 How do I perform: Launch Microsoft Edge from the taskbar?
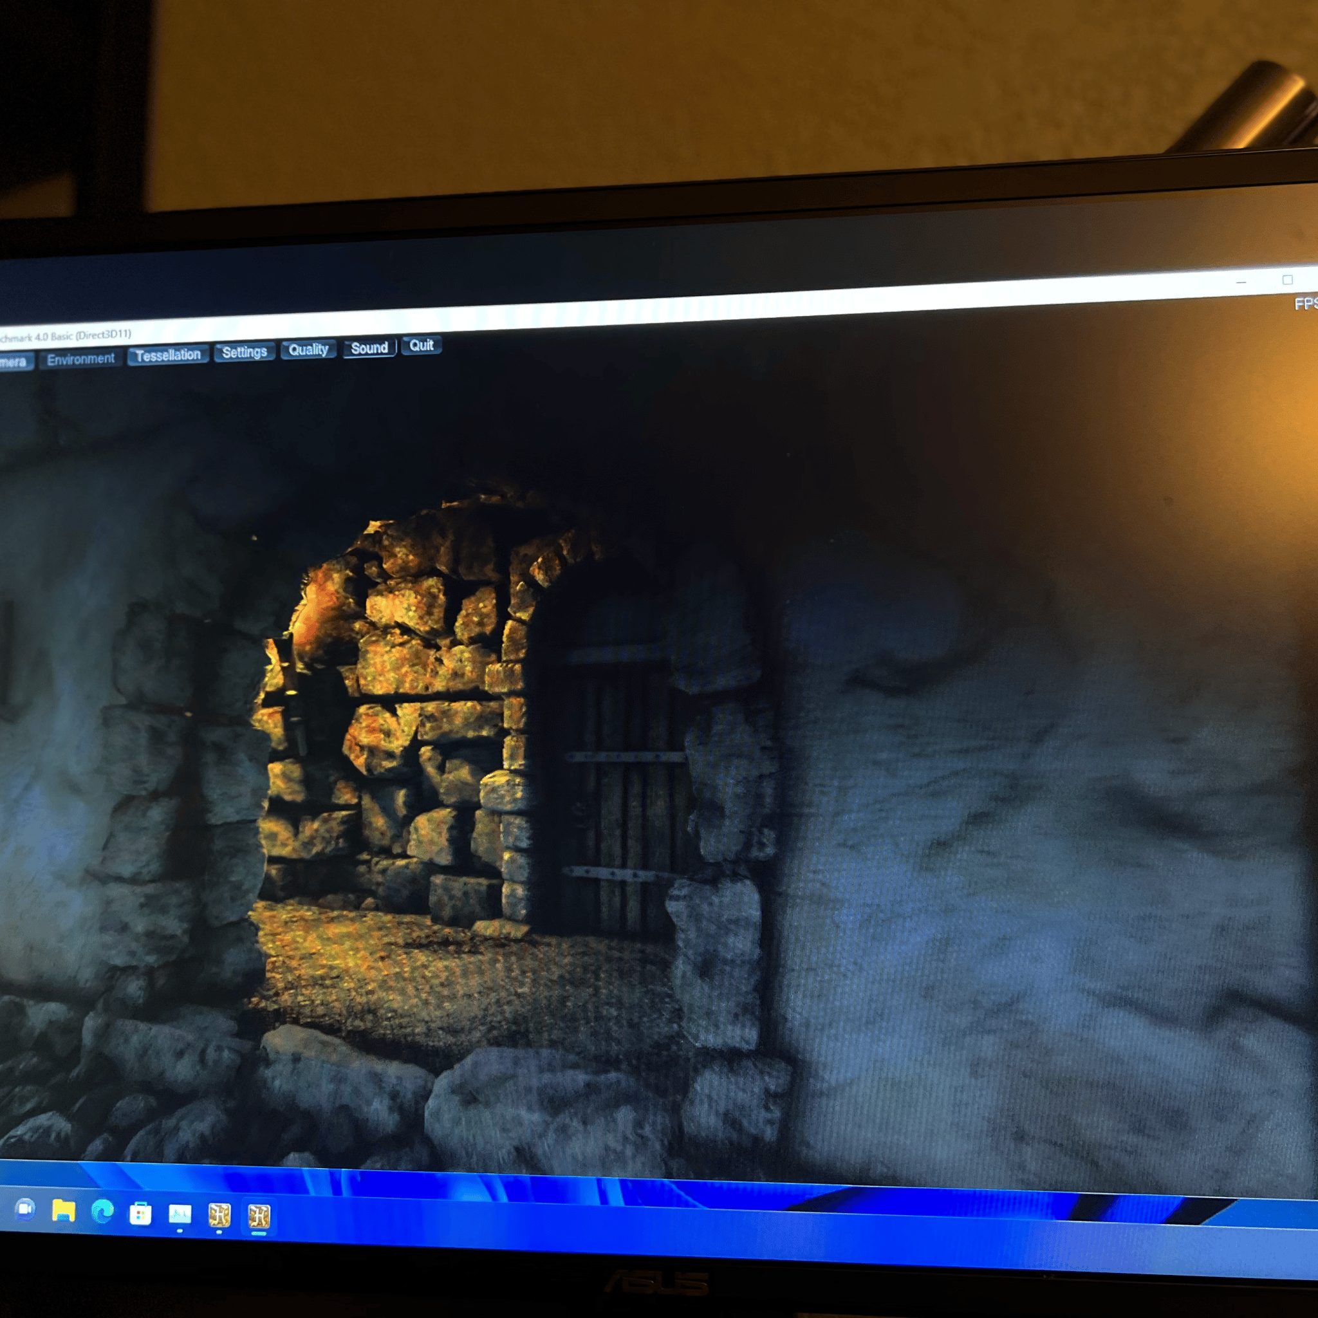(102, 1212)
